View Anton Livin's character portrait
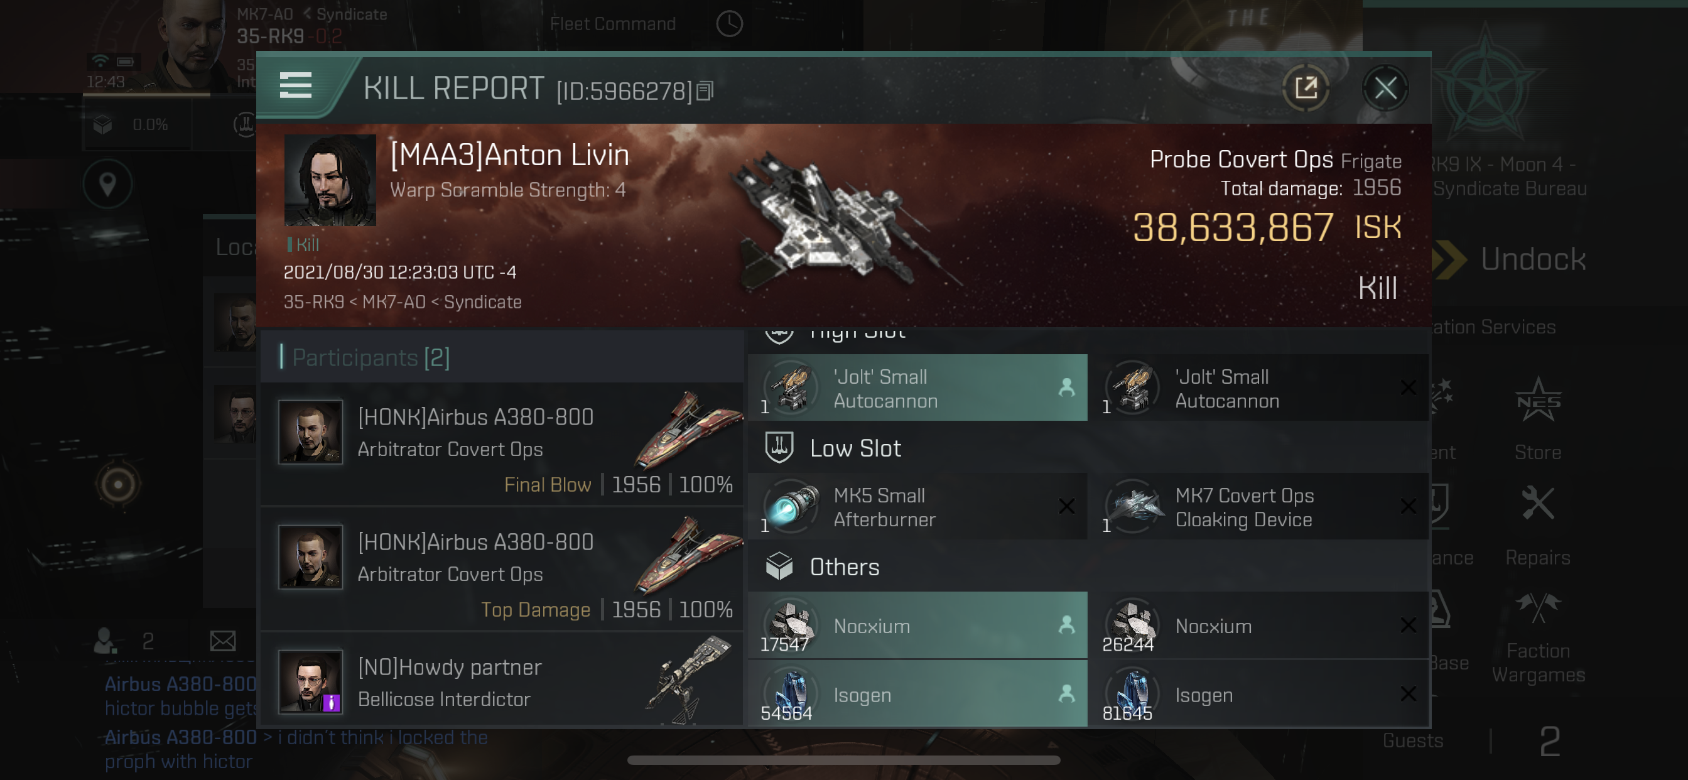The width and height of the screenshot is (1688, 780). pos(330,181)
